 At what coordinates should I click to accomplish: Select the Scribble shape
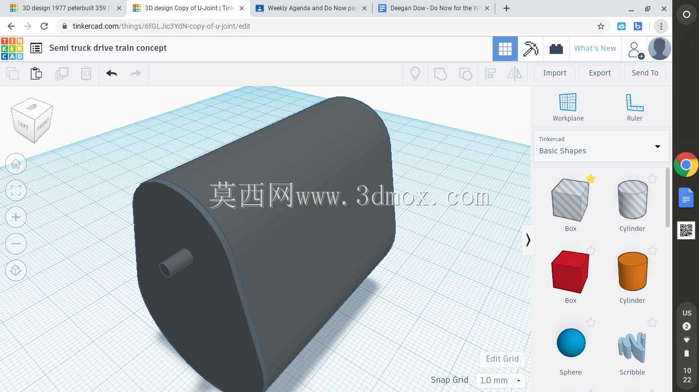(632, 346)
